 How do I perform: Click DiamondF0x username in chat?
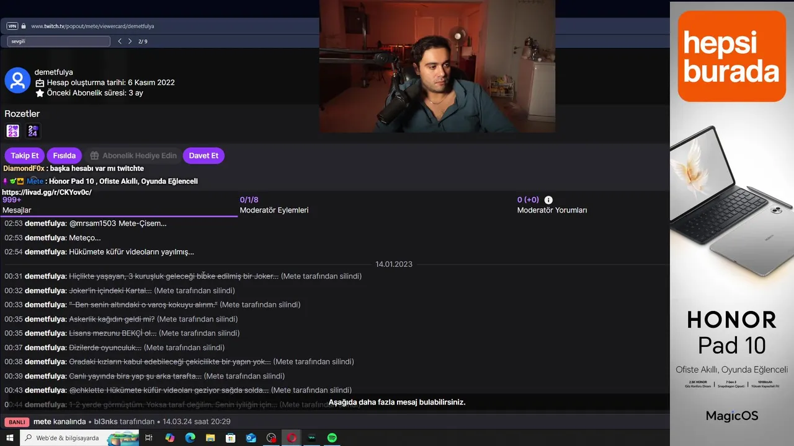pyautogui.click(x=24, y=168)
